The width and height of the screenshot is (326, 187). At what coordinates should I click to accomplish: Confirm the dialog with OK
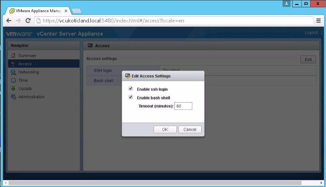(165, 129)
